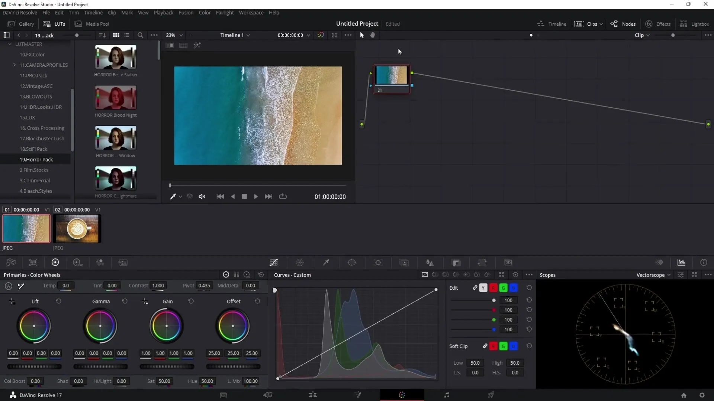The image size is (714, 401).
Task: Select the Color menu in menu bar
Action: coord(205,12)
